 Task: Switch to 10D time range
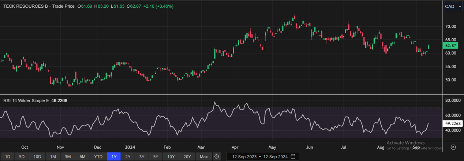tap(37, 157)
